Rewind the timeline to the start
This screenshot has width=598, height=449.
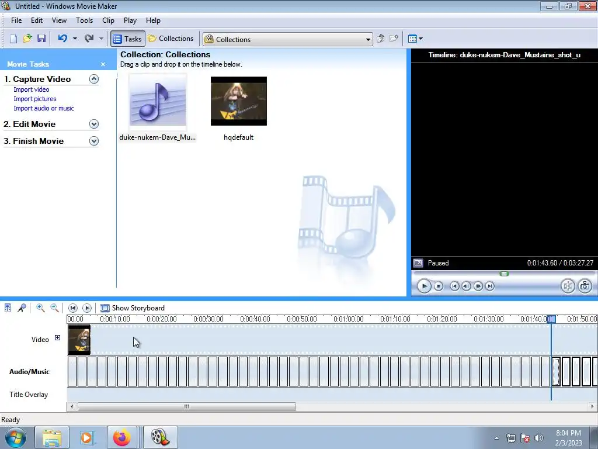73,308
